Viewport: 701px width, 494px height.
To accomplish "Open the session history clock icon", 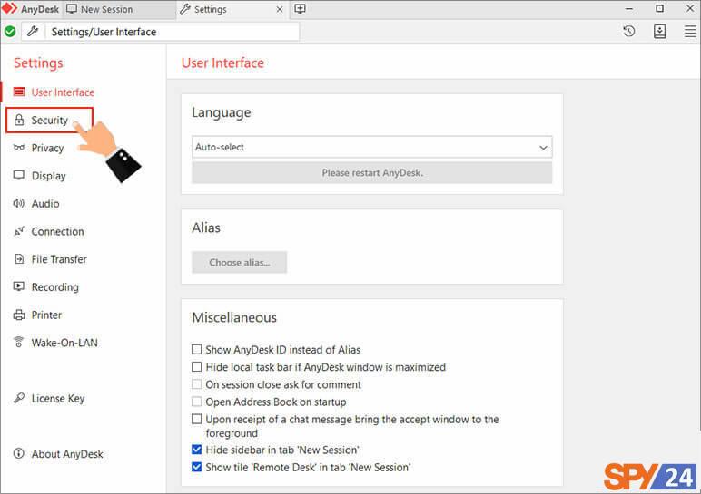I will 629,31.
